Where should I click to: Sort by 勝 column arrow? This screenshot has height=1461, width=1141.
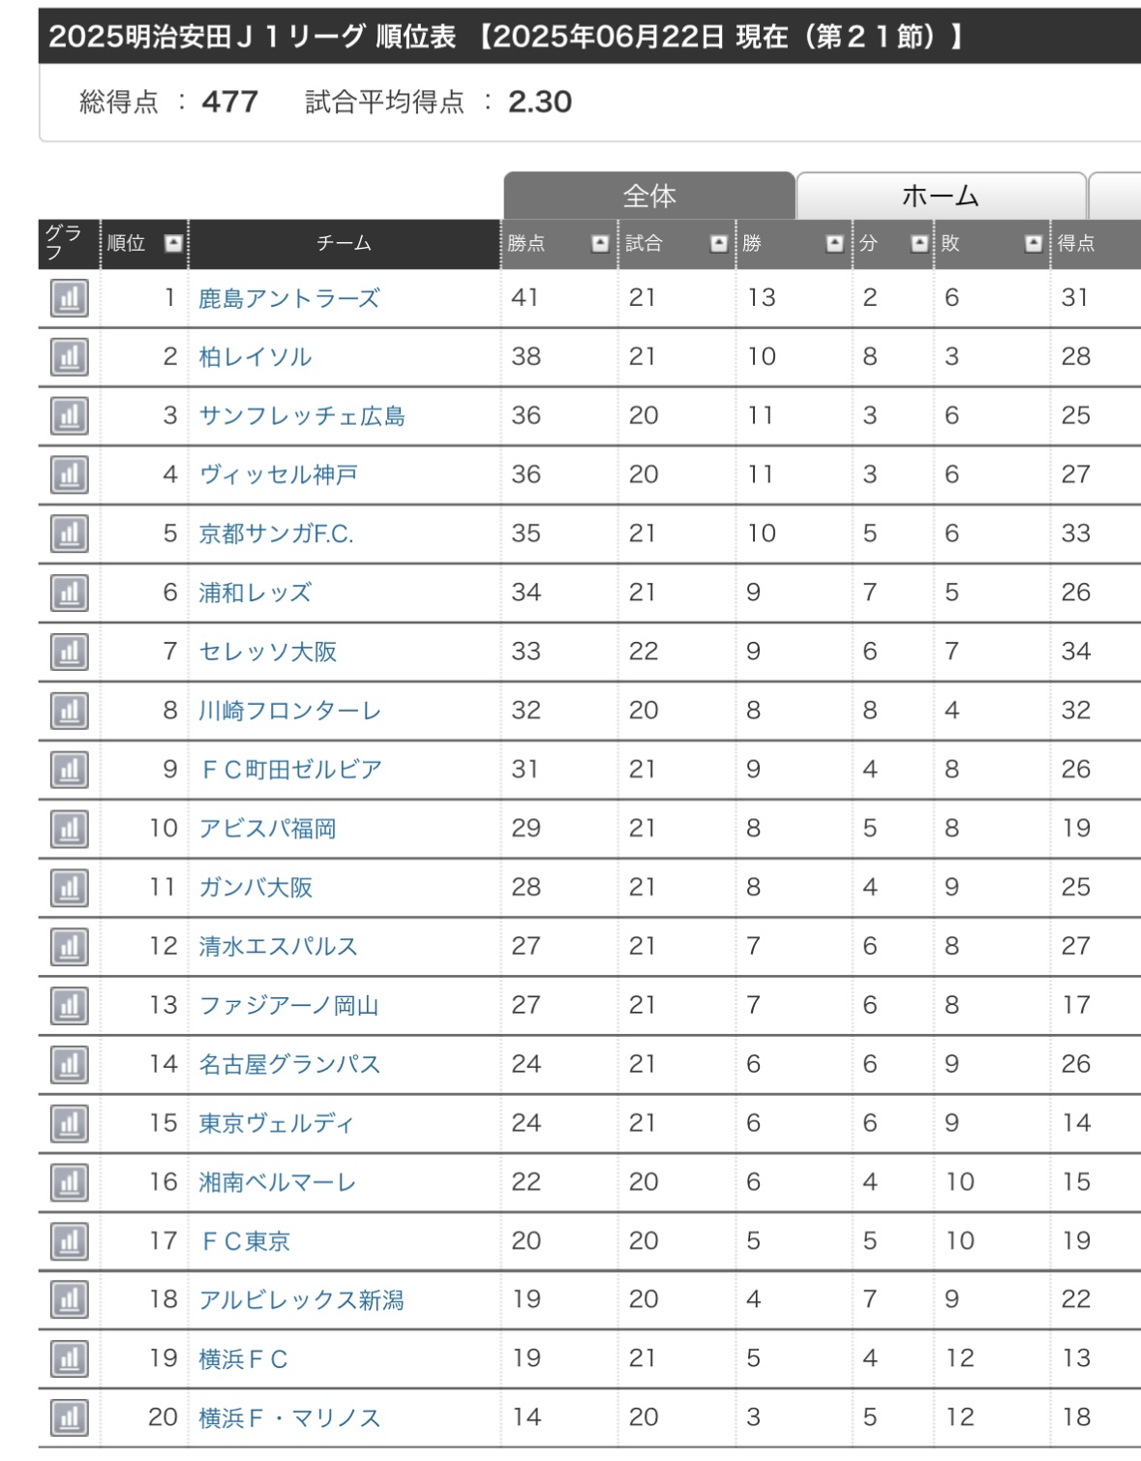(834, 243)
